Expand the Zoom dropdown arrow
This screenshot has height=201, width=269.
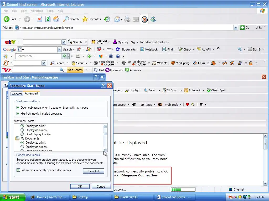click(159, 90)
